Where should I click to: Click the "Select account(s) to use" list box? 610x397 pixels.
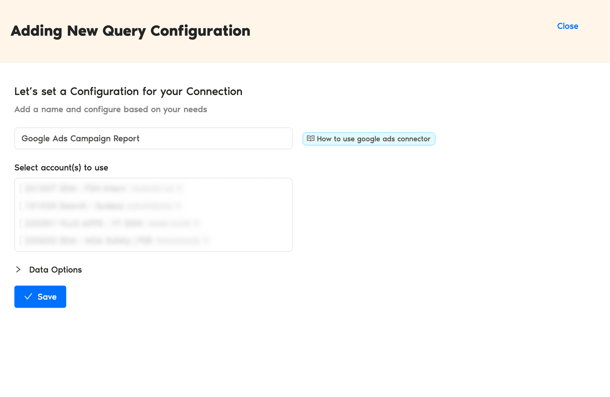[x=153, y=214]
